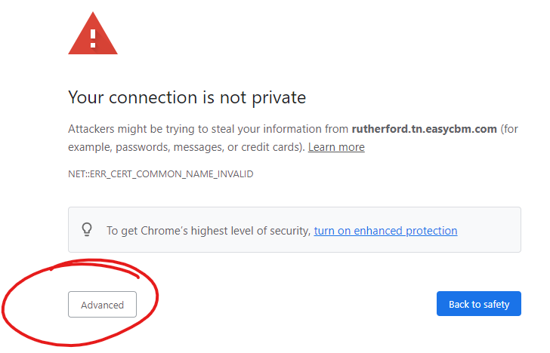550x353 pixels.
Task: Click the white exclamation mark in triangle
Action: (93, 37)
